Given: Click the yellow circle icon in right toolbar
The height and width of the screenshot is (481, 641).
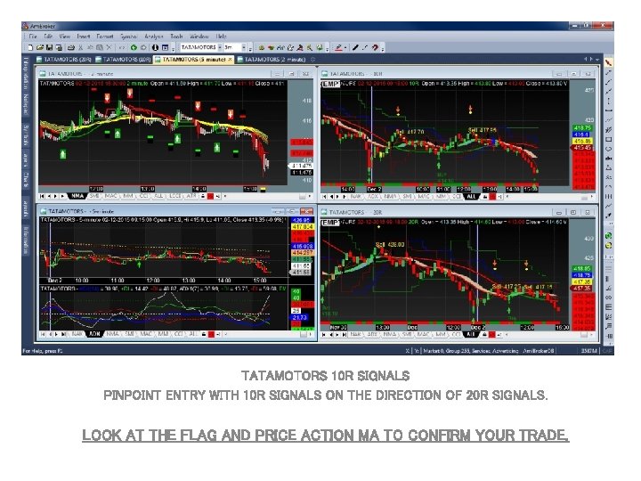Looking at the screenshot, I should click(609, 246).
